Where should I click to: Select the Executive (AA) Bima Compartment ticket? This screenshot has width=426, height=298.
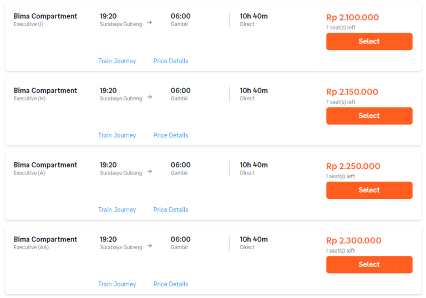[369, 265]
